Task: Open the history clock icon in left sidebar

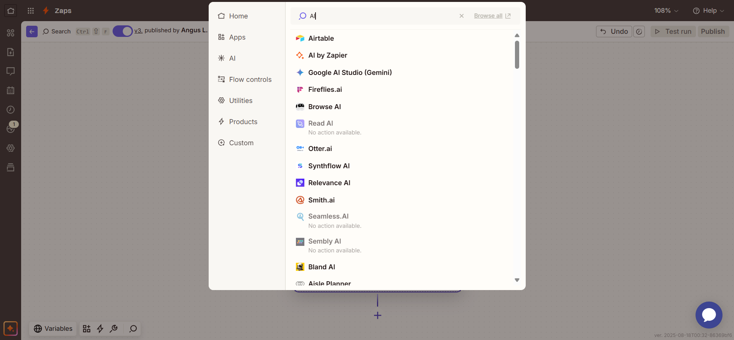Action: 11,110
